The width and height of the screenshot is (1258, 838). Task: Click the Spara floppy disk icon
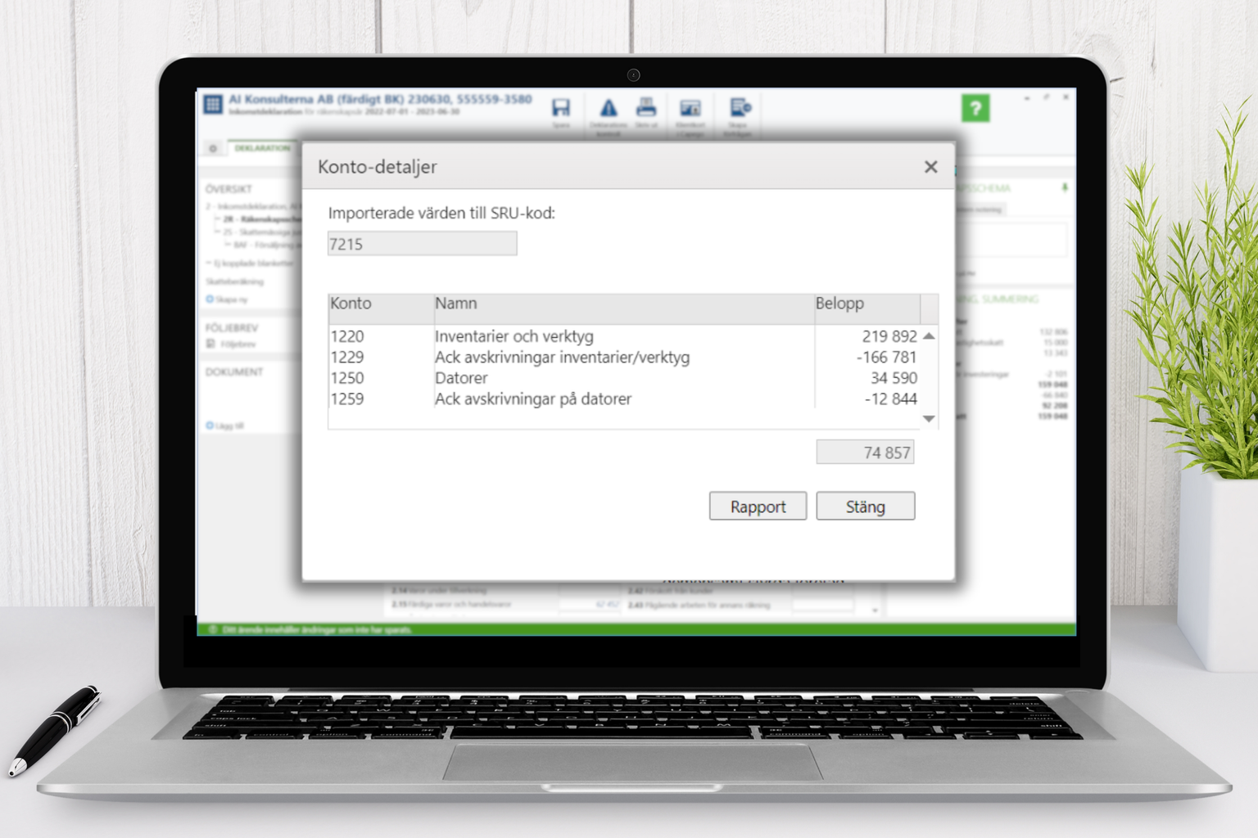561,108
